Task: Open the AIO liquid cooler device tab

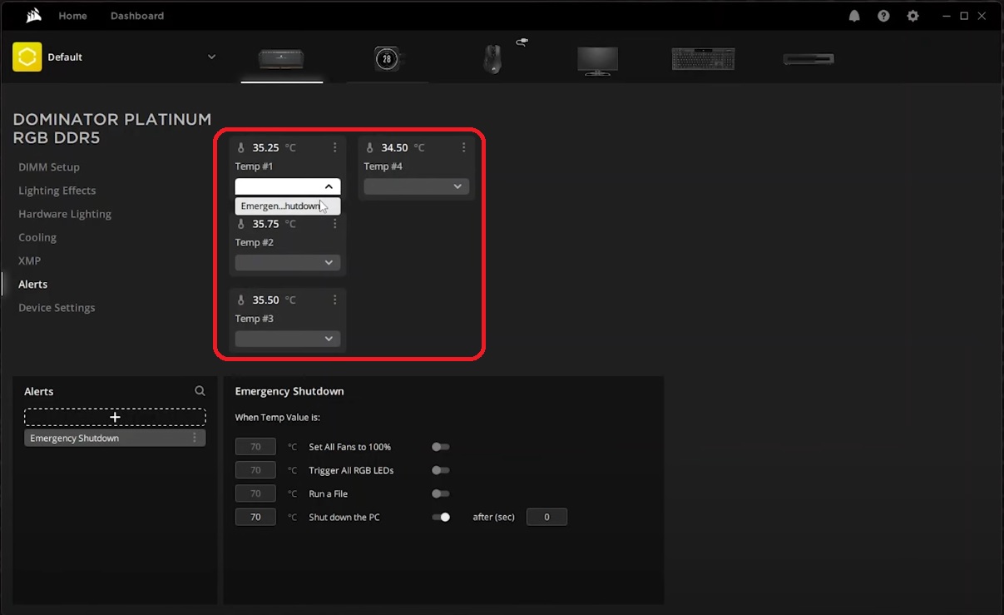Action: 386,58
